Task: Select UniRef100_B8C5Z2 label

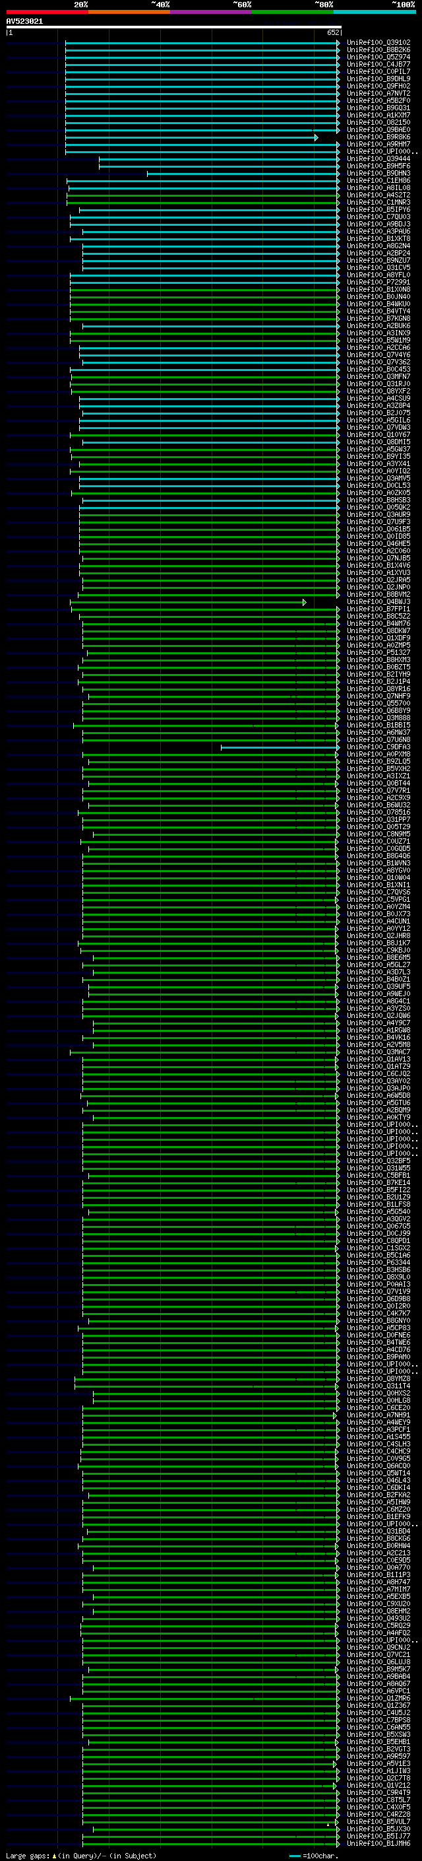Action: tap(378, 616)
